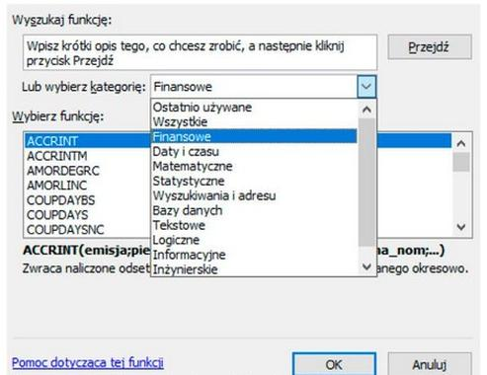Select the 'Wyszukiwania i adresu' category
Viewport: 487px width, 375px height.
click(x=254, y=195)
